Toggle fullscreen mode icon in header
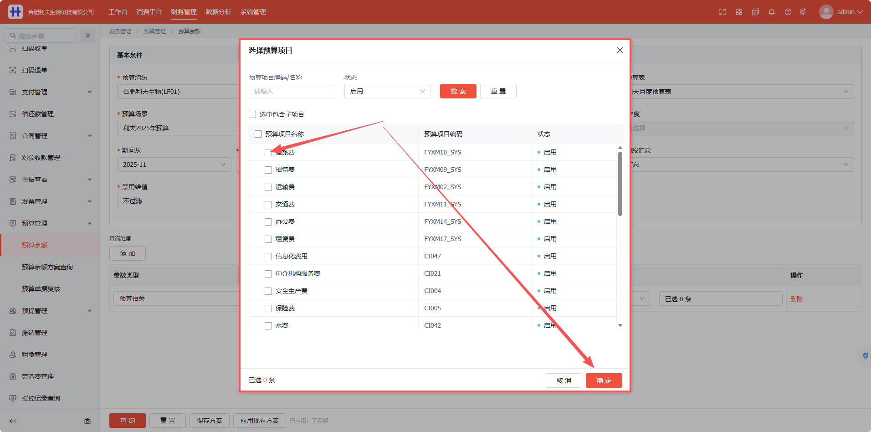Image resolution: width=871 pixels, height=432 pixels. (x=722, y=12)
